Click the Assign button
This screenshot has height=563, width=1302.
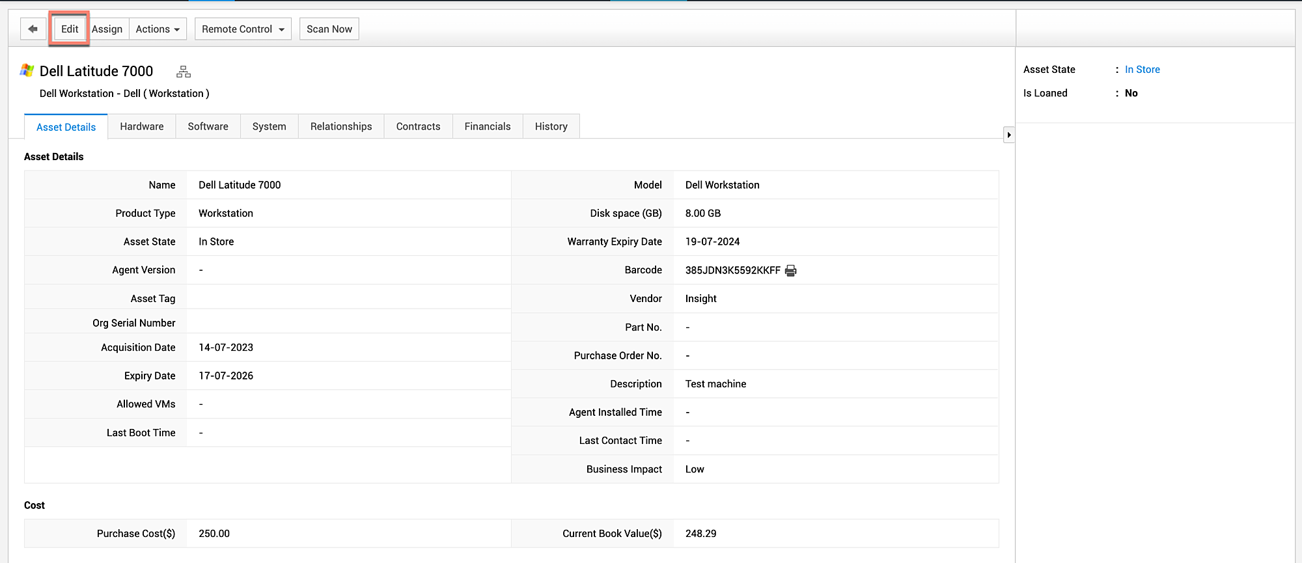[107, 29]
